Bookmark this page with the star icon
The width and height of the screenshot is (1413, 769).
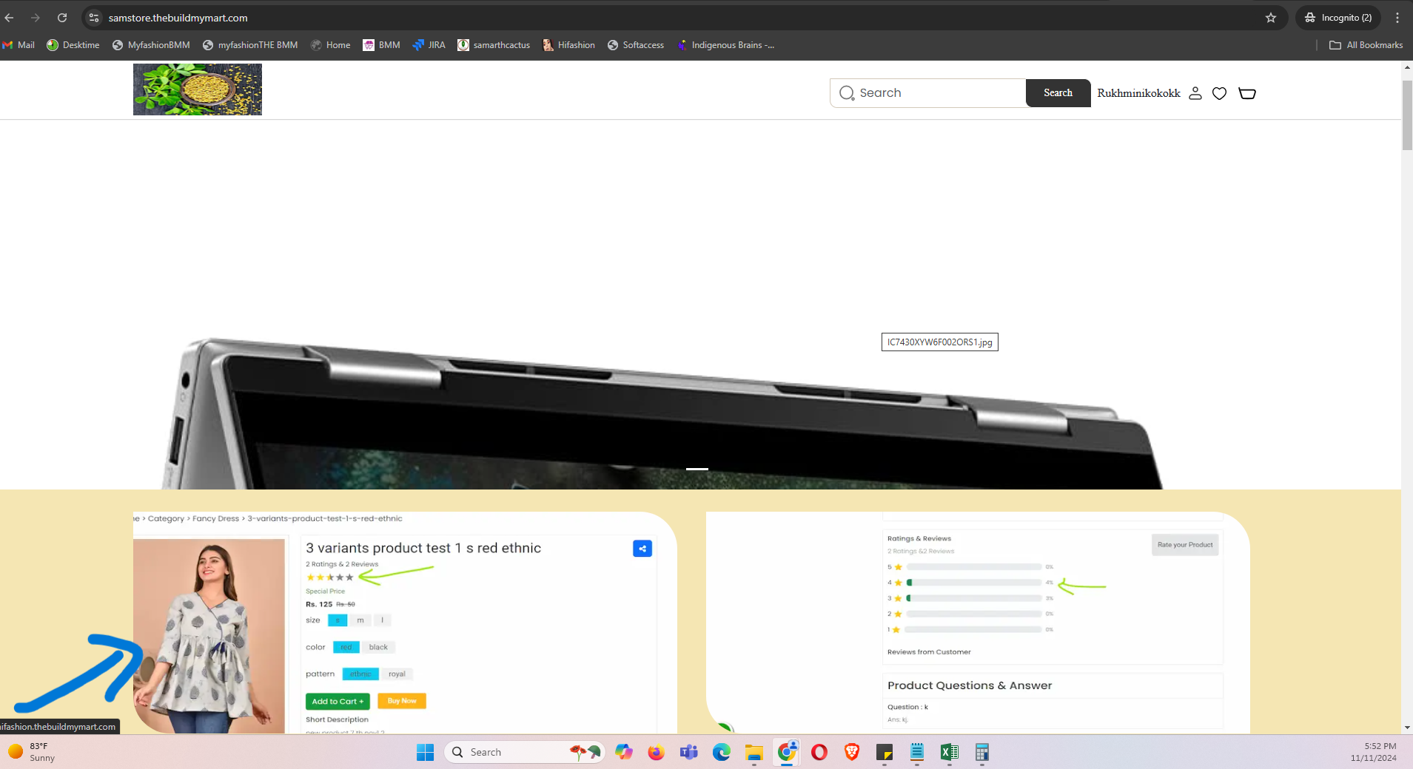point(1271,18)
